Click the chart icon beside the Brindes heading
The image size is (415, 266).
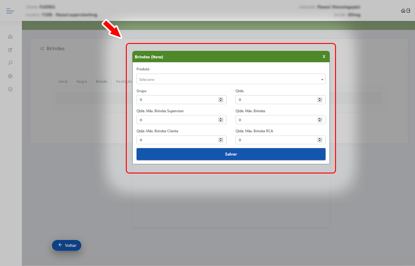click(42, 49)
